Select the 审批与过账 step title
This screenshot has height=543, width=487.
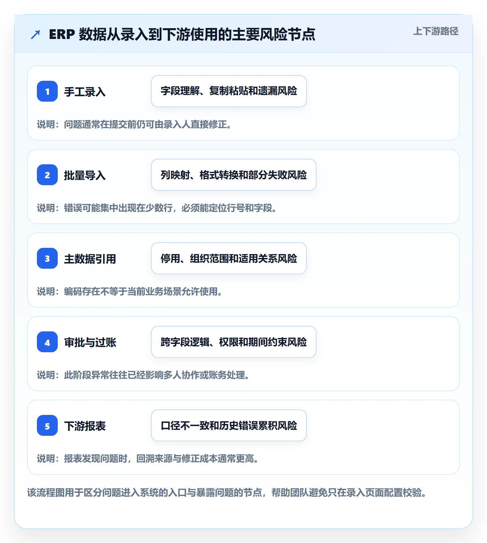(x=90, y=343)
